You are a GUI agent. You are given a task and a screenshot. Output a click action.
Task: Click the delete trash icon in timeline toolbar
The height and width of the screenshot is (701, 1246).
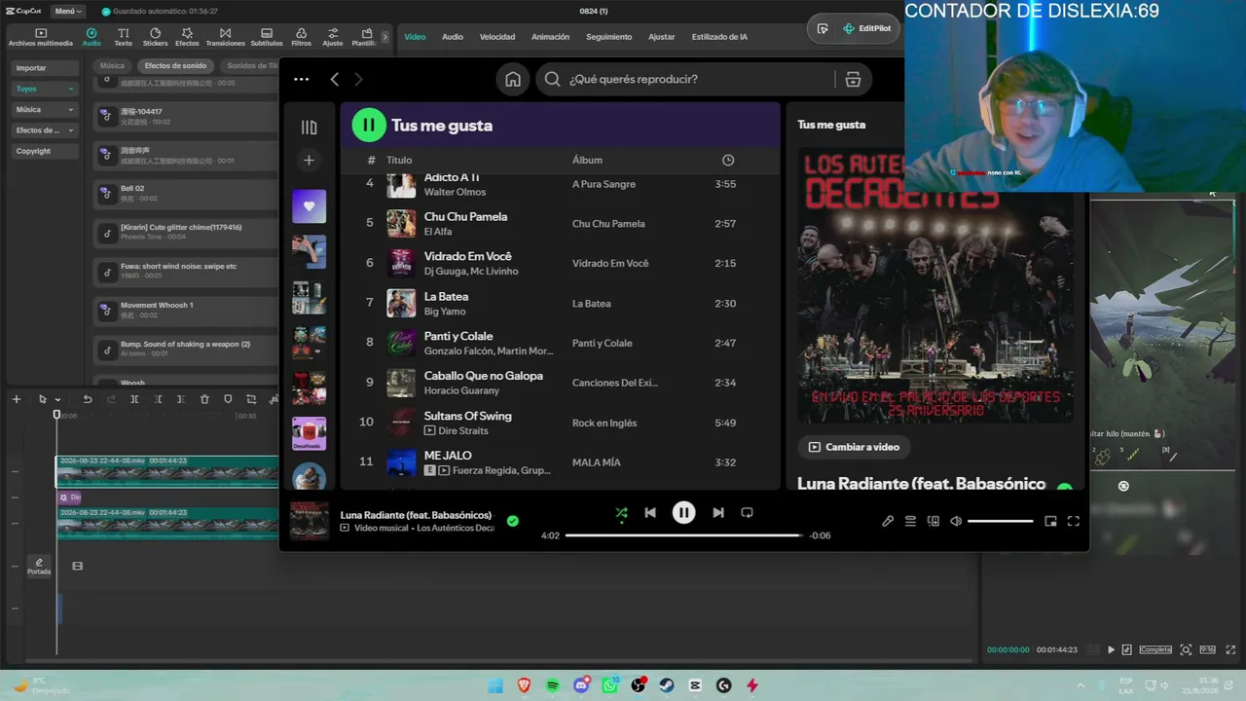click(x=204, y=399)
